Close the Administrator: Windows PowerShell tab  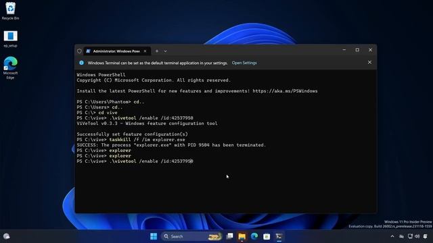tap(145, 51)
